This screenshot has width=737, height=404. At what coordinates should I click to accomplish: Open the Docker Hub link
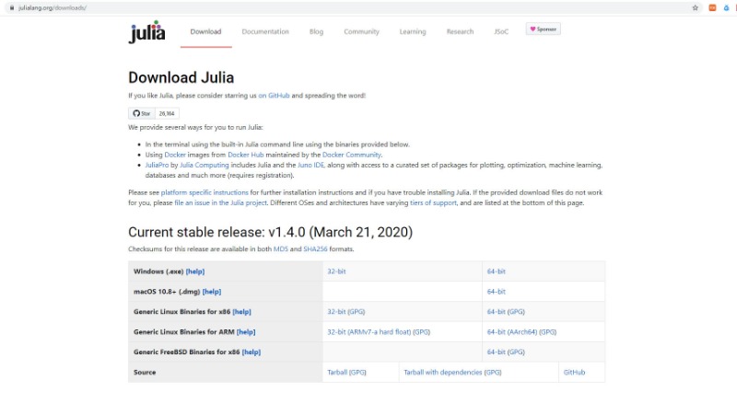point(245,155)
